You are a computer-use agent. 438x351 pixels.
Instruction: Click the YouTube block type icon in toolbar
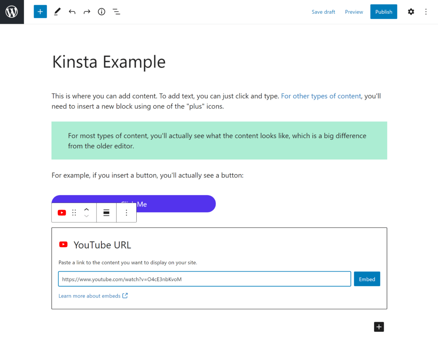pos(62,213)
